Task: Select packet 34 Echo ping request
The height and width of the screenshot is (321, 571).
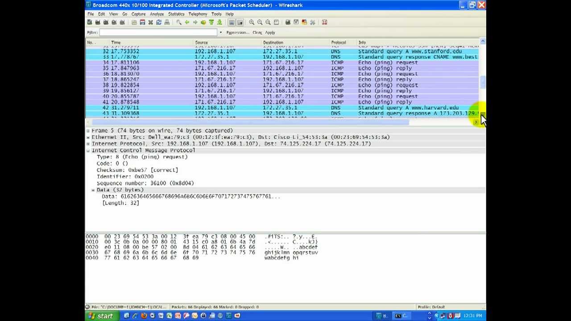Action: [x=282, y=63]
